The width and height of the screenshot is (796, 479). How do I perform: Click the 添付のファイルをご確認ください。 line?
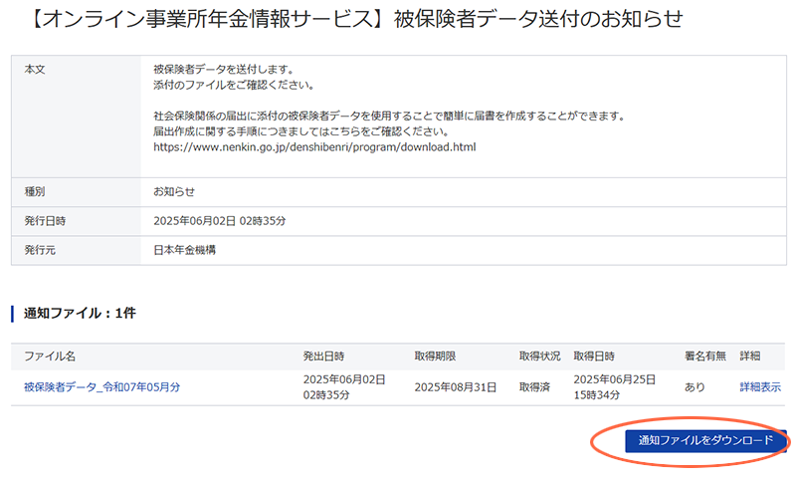tap(234, 85)
